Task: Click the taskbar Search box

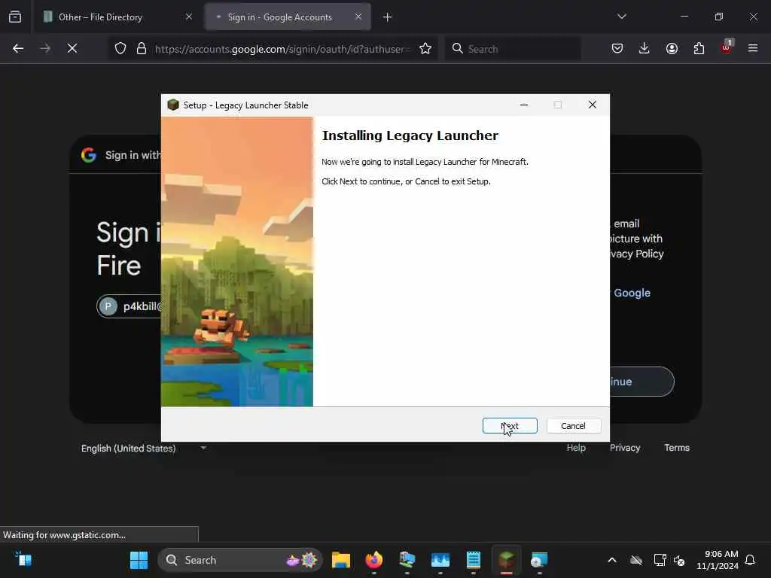Action: pyautogui.click(x=240, y=560)
